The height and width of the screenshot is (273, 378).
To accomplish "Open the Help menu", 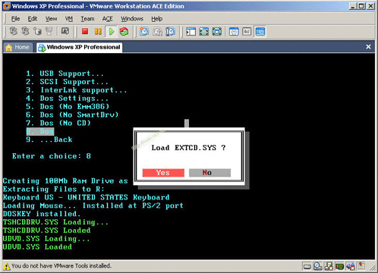I will pyautogui.click(x=157, y=19).
